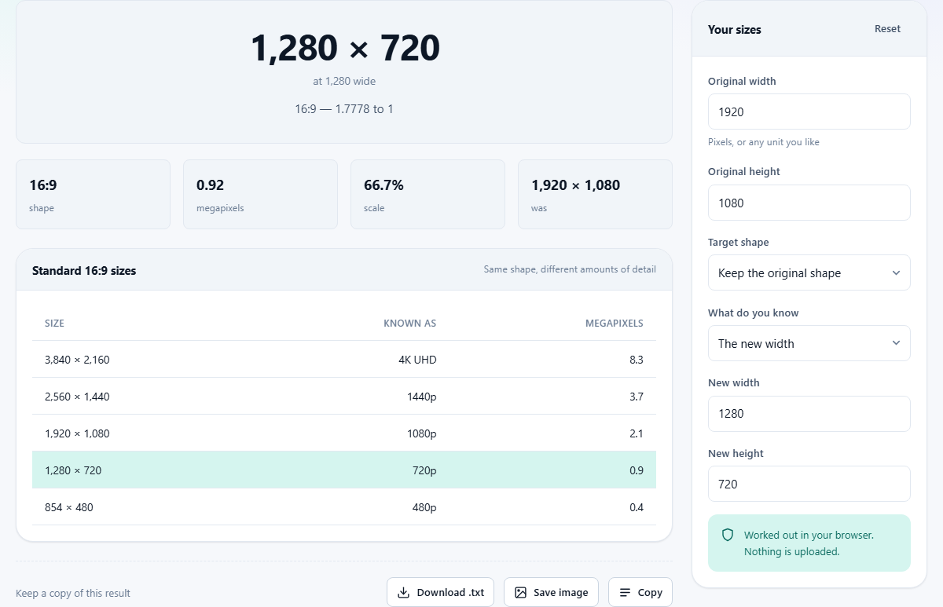Focus the Original height field

809,203
